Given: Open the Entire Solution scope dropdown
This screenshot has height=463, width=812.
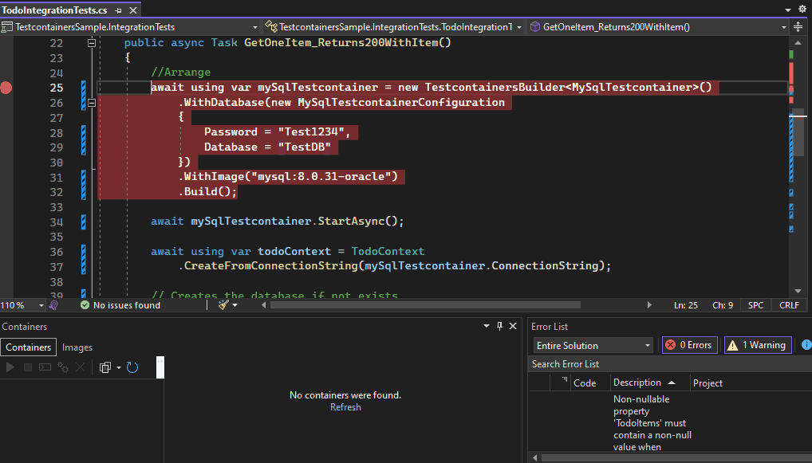Looking at the screenshot, I should point(593,346).
